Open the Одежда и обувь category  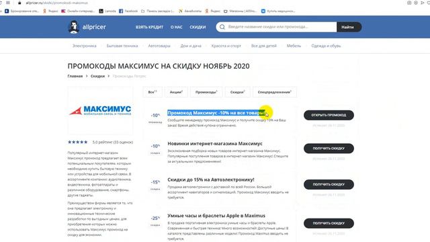326,46
